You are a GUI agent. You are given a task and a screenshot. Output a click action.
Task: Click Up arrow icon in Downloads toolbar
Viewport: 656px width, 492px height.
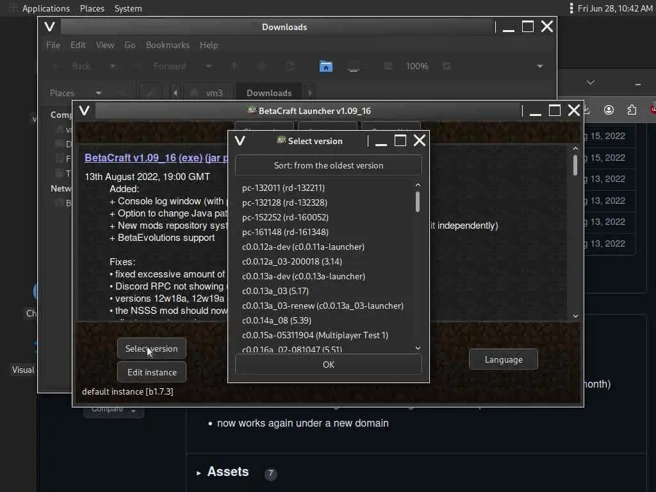click(234, 66)
